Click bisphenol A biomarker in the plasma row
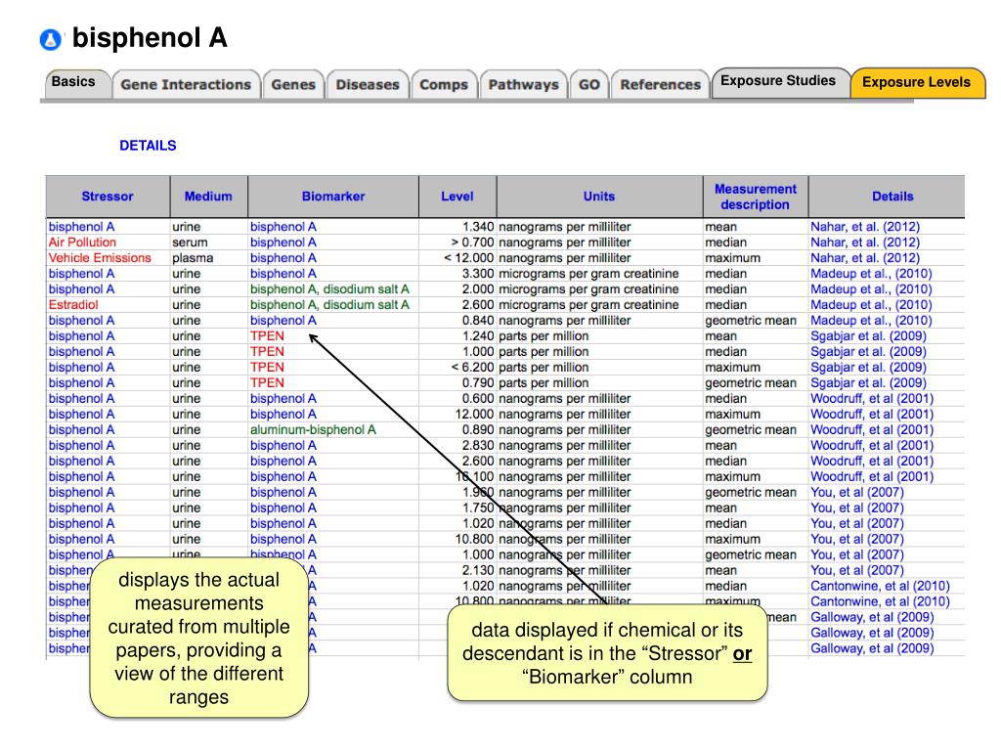Viewport: 1001px width, 751px height. point(283,258)
